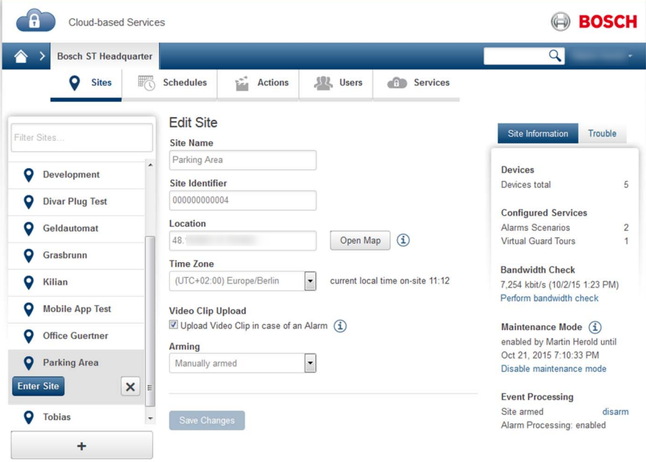The image size is (646, 462).
Task: Expand the Arming dropdown
Action: coord(310,363)
